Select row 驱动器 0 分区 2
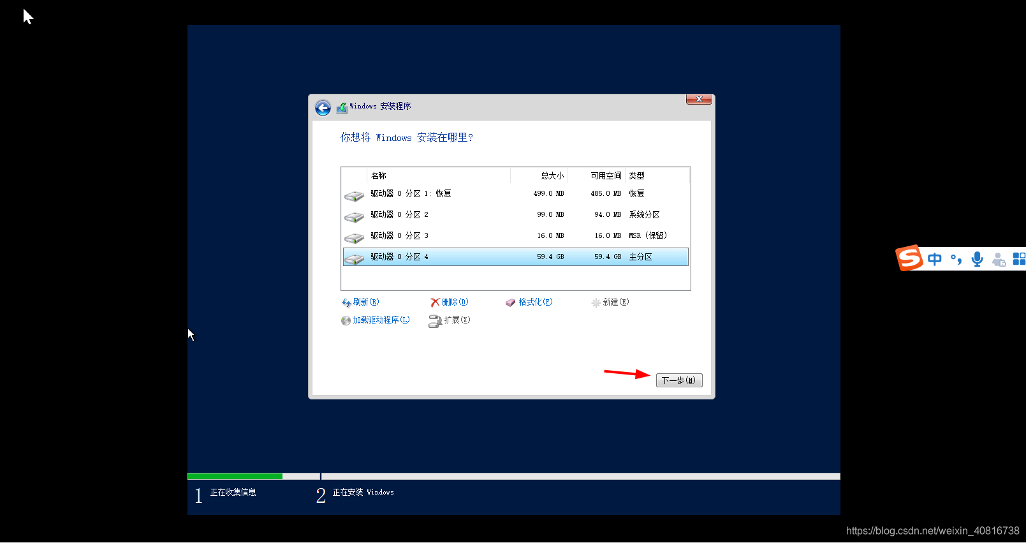This screenshot has height=543, width=1026. [x=515, y=215]
